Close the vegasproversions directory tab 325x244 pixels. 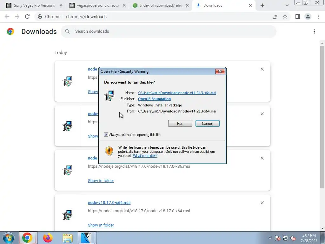[x=124, y=5]
